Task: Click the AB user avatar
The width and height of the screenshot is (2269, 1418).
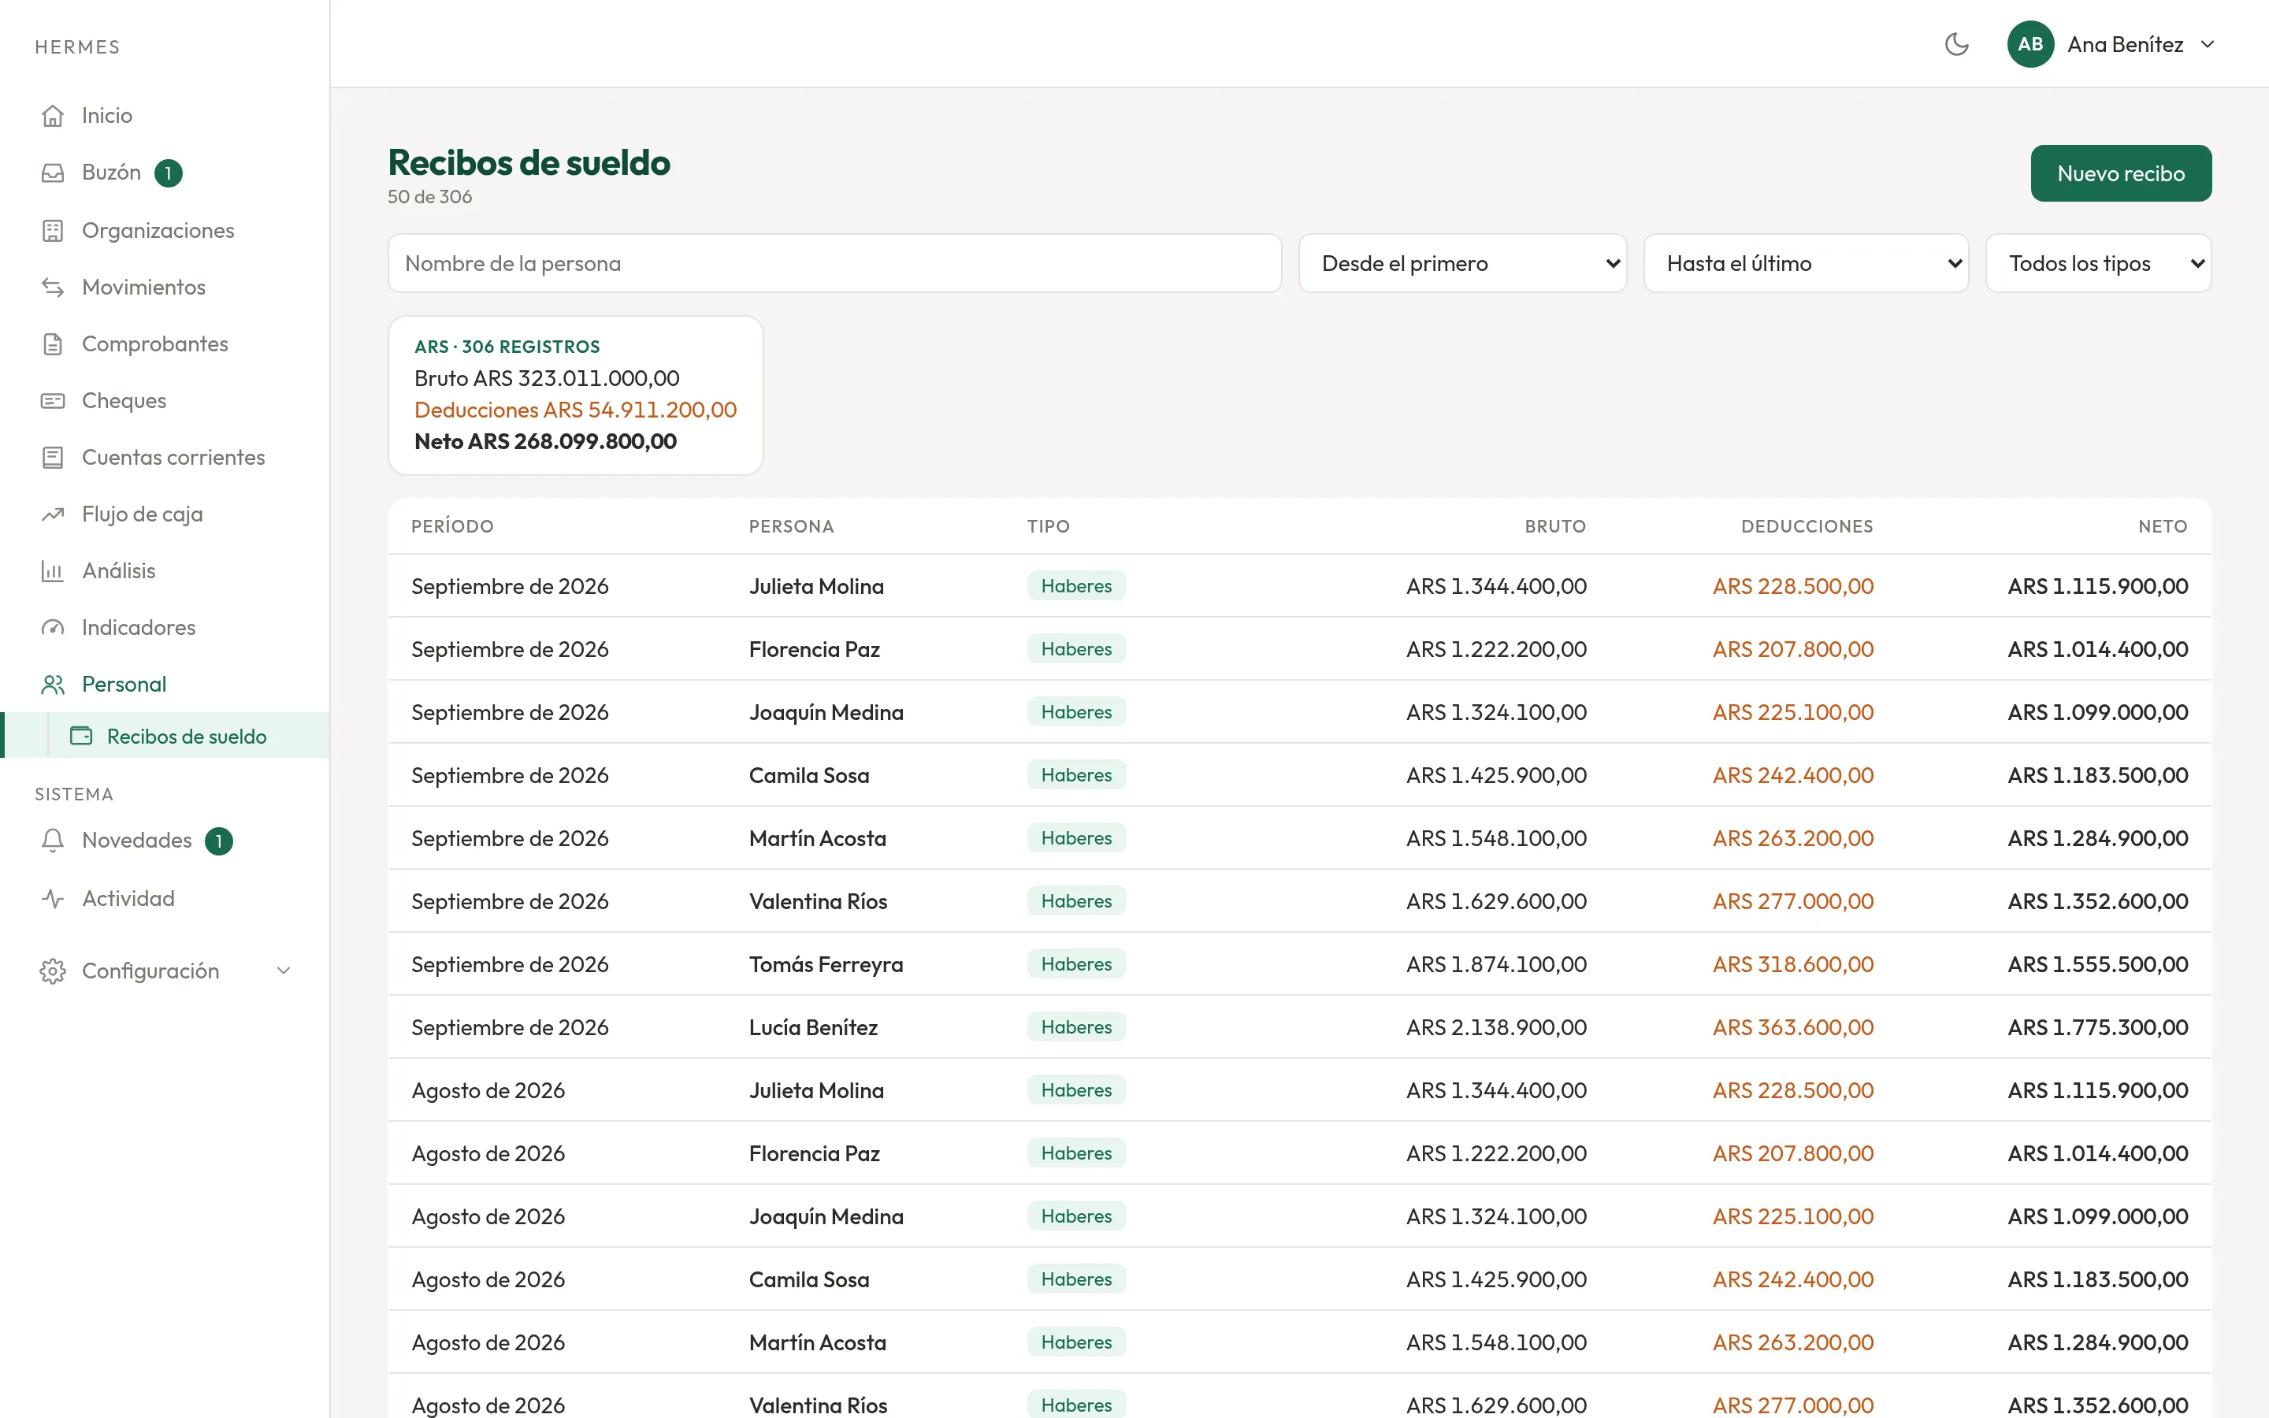Action: 2030,44
